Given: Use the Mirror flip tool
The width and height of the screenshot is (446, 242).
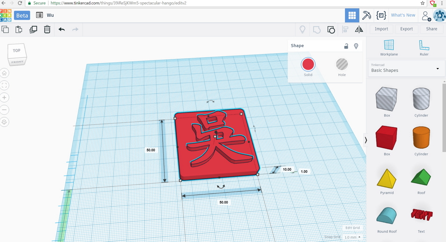Looking at the screenshot, I should point(359,29).
